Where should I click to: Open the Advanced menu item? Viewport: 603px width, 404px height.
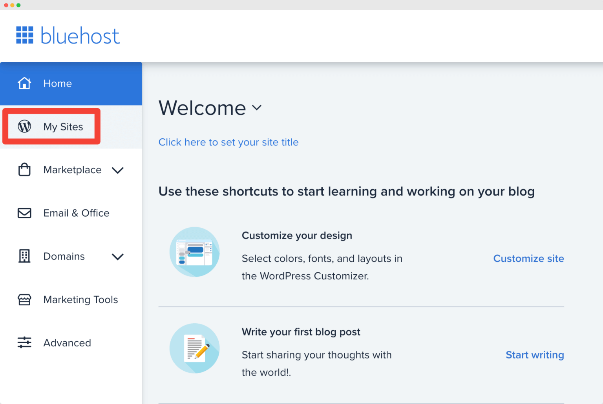[67, 343]
